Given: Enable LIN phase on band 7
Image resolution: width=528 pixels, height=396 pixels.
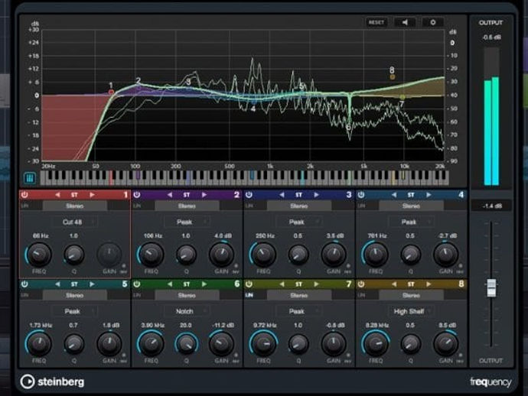Looking at the screenshot, I should [x=249, y=295].
